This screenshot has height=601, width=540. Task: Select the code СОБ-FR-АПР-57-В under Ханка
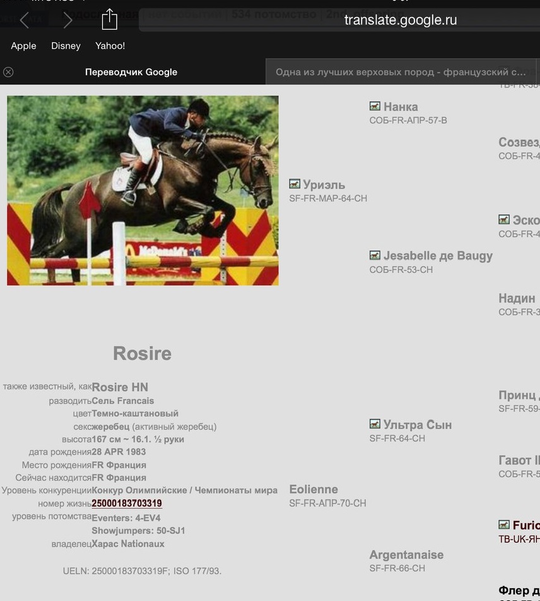click(x=408, y=120)
